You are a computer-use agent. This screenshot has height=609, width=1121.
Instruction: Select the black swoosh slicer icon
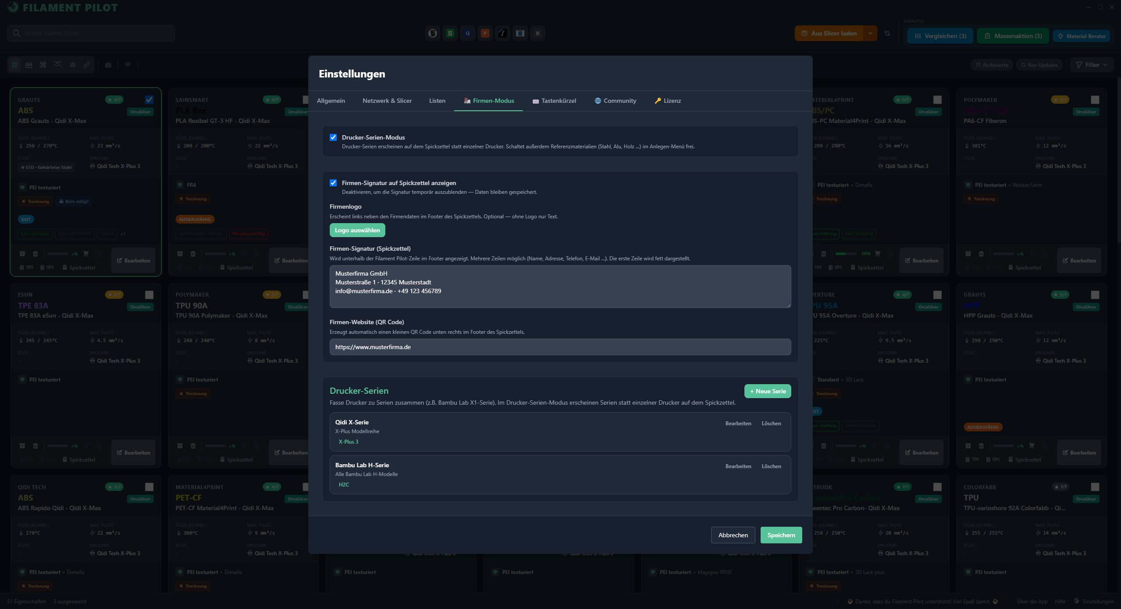point(503,33)
